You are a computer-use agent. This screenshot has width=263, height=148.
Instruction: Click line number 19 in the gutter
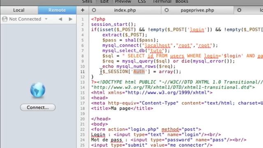click(83, 114)
